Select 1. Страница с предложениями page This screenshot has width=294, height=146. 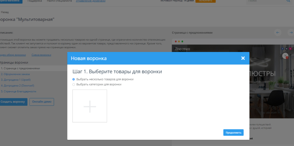[x=20, y=68]
